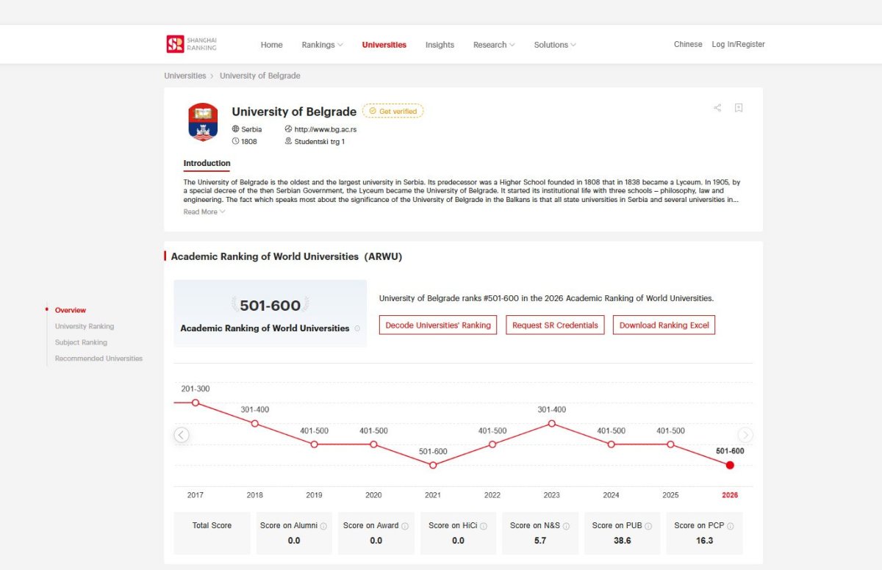The height and width of the screenshot is (570, 882).
Task: Open the Solutions dropdown menu
Action: 555,45
